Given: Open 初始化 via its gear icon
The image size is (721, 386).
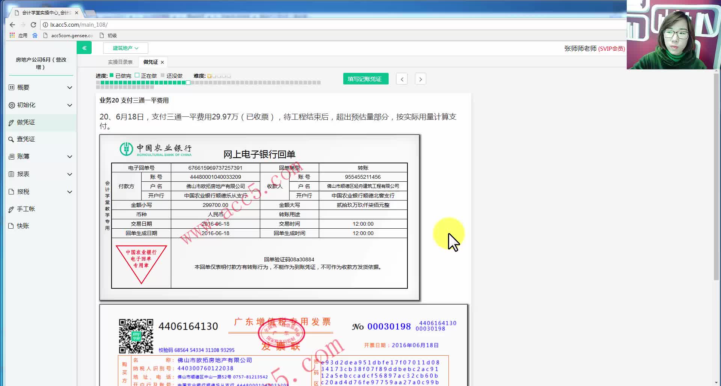Looking at the screenshot, I should point(11,105).
